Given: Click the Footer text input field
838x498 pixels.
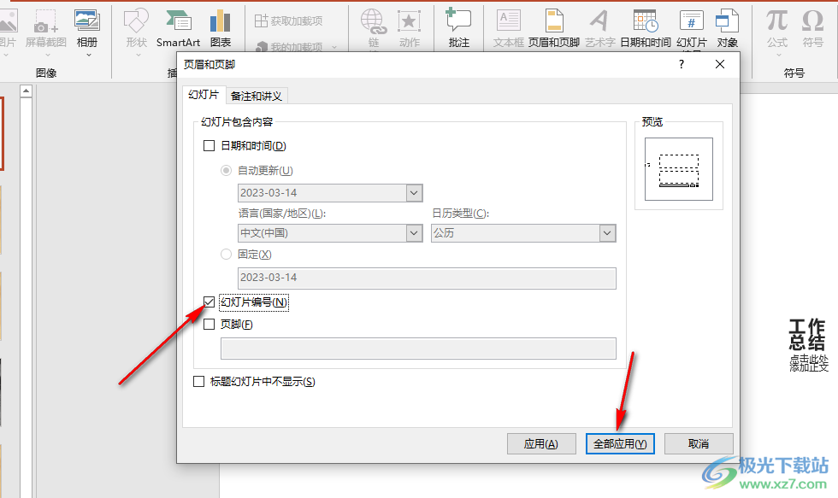Looking at the screenshot, I should click(x=418, y=349).
